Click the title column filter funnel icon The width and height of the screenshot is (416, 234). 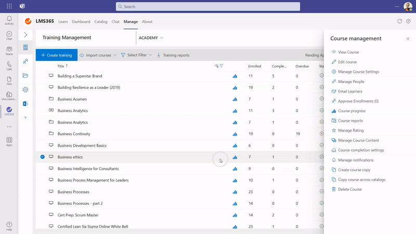(x=222, y=66)
